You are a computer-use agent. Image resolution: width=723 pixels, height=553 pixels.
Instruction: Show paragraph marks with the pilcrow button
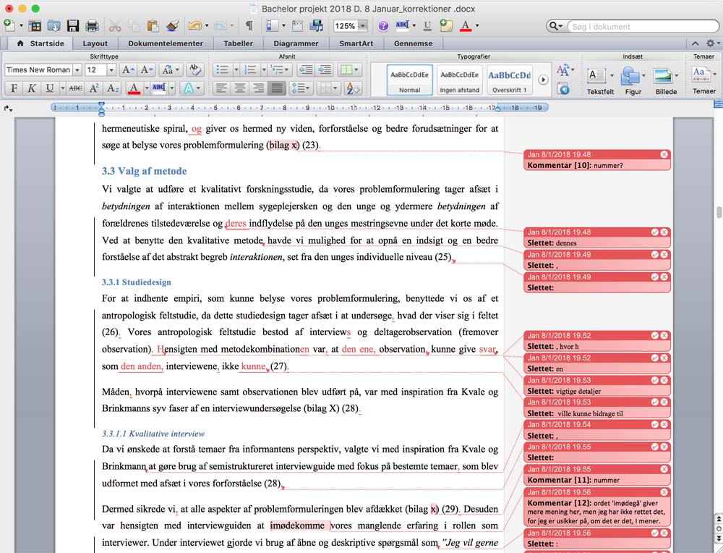coord(249,26)
